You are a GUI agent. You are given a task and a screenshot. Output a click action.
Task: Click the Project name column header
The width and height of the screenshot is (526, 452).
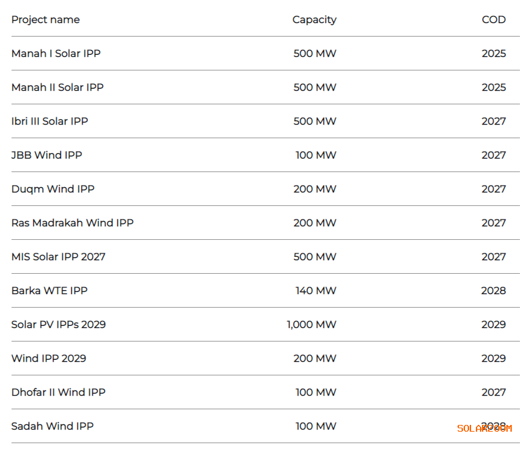45,20
